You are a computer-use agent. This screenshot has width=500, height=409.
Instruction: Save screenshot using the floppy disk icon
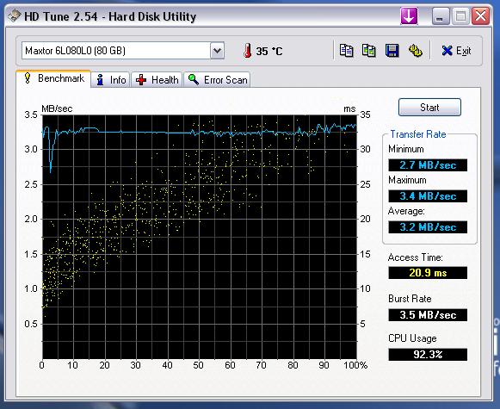point(392,51)
